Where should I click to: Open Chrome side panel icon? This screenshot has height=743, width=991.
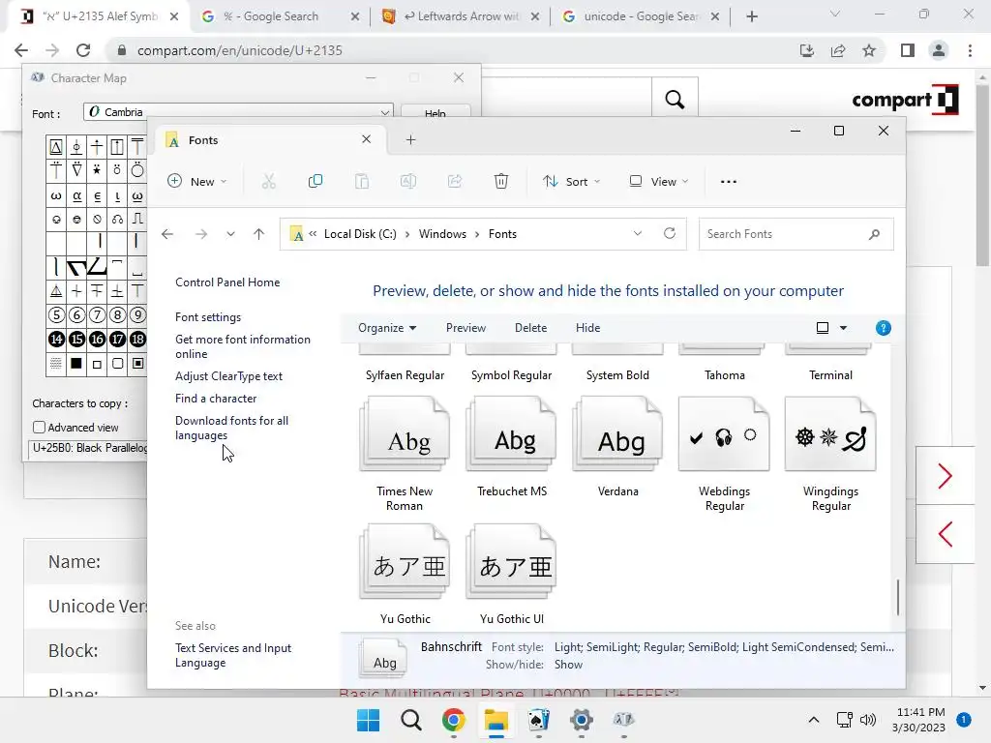(907, 50)
